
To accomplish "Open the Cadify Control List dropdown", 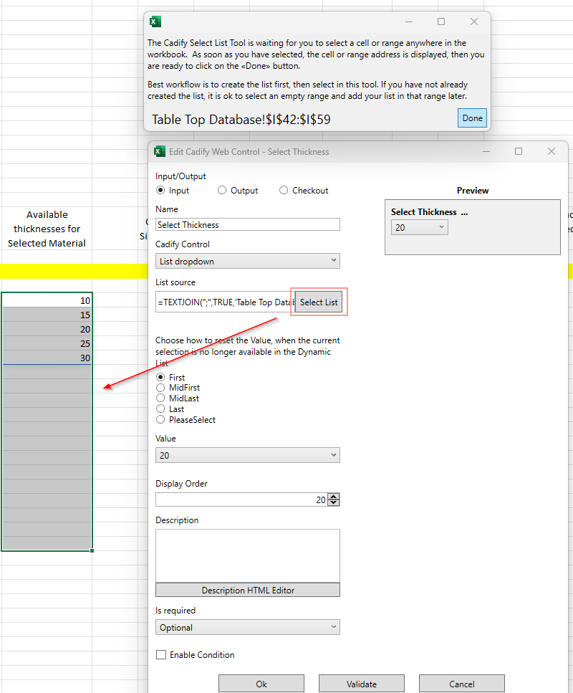I will point(247,261).
